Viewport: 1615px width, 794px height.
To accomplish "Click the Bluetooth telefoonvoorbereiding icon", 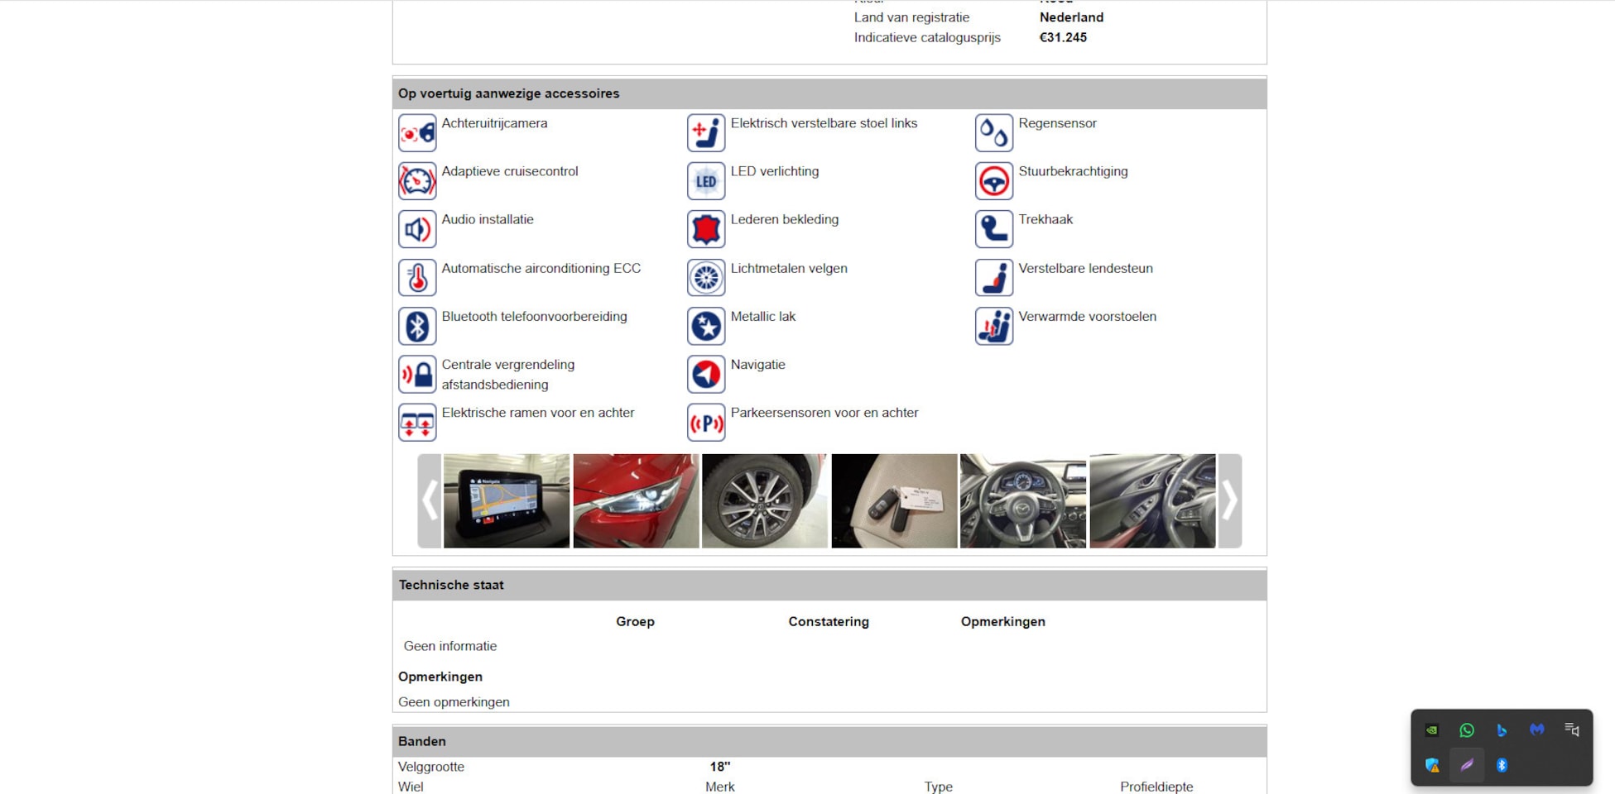I will click(x=417, y=326).
